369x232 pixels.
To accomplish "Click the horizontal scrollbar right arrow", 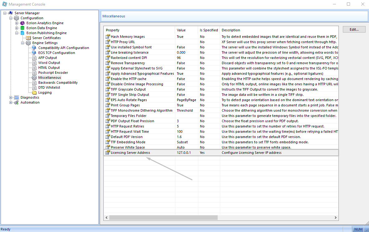I will (336, 217).
